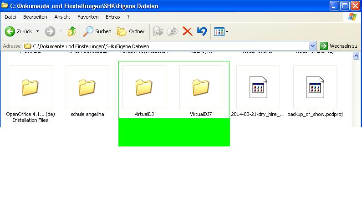Click the scrollbar up arrow

tap(357, 56)
